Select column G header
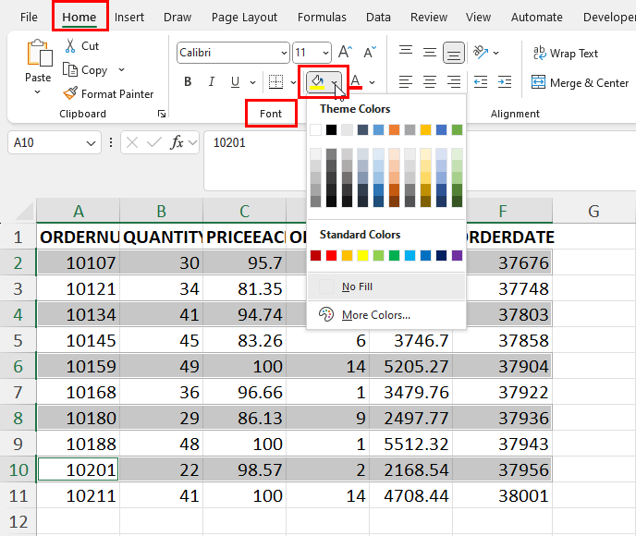This screenshot has width=636, height=536. point(593,212)
